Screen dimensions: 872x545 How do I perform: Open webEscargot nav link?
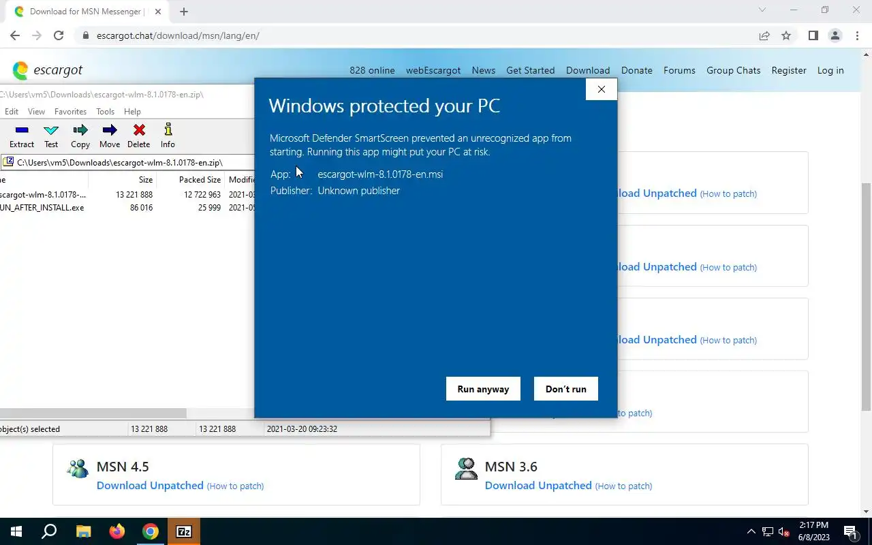click(433, 70)
